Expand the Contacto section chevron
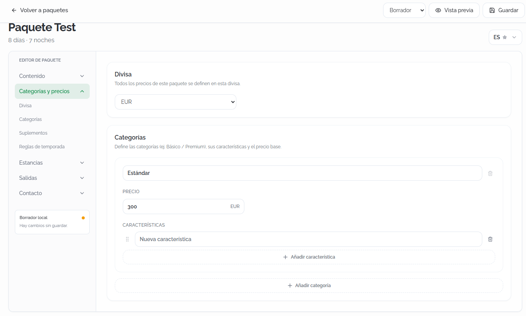The width and height of the screenshot is (526, 316). [x=82, y=193]
